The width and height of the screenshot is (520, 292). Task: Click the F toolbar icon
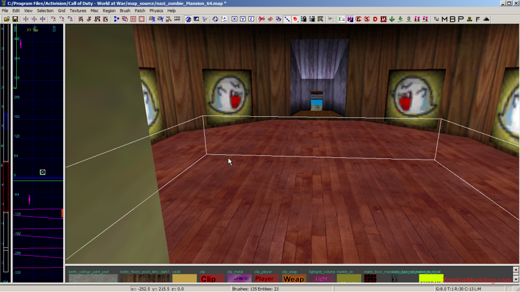click(x=478, y=19)
